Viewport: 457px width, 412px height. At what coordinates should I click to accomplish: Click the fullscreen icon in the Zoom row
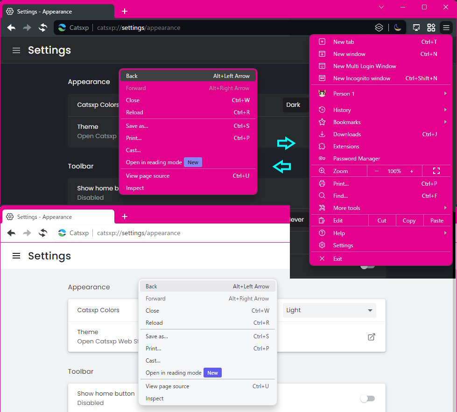(x=436, y=171)
